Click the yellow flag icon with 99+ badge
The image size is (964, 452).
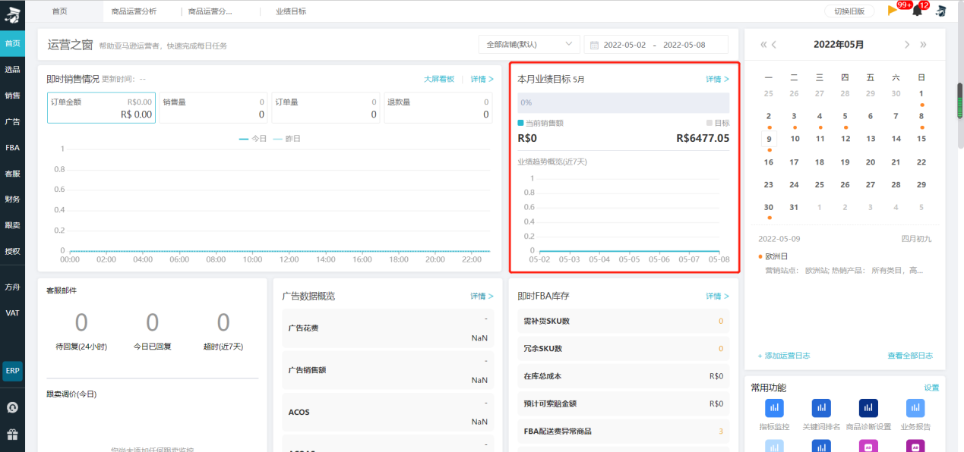click(x=893, y=11)
